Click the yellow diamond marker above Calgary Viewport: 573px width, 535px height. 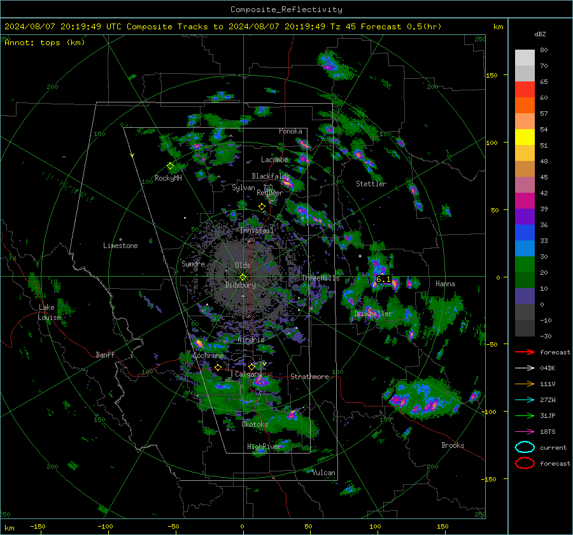(251, 366)
